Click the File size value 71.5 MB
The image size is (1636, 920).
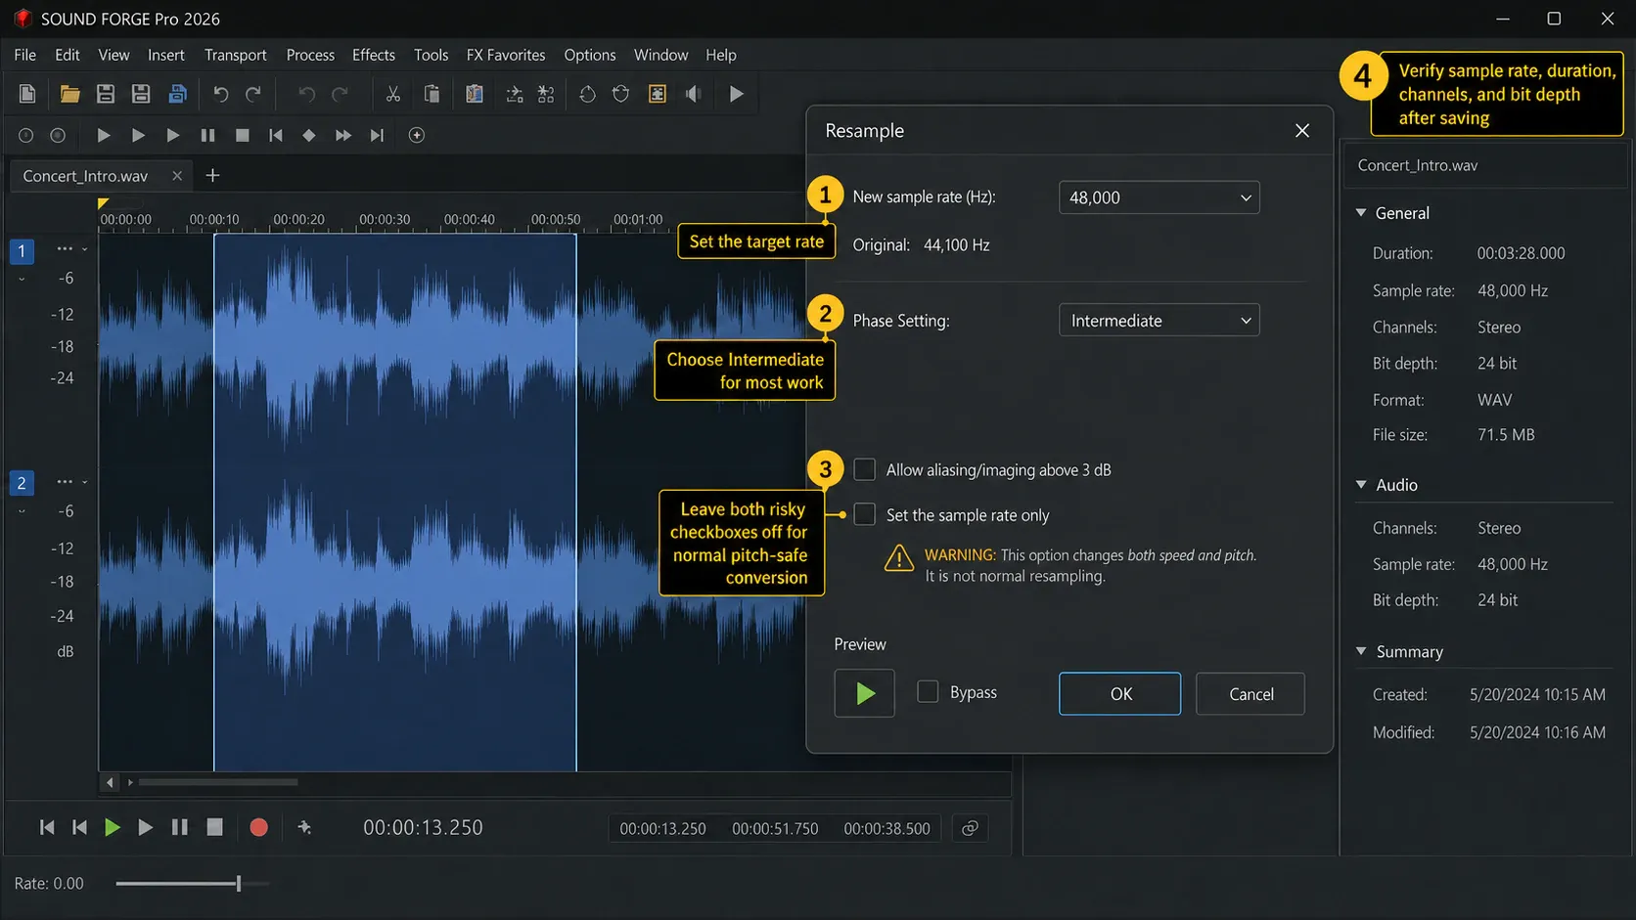coord(1506,434)
